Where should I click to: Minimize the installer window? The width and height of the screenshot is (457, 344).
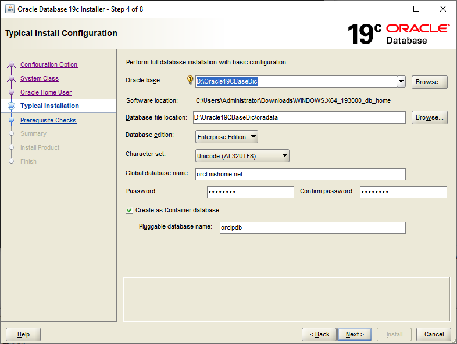pos(390,9)
